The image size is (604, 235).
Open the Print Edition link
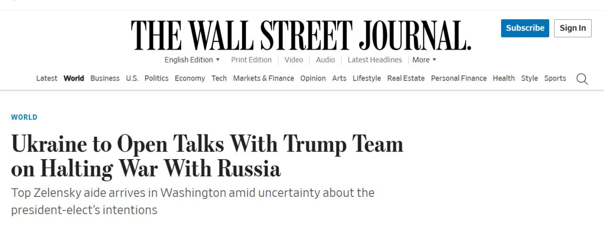252,60
